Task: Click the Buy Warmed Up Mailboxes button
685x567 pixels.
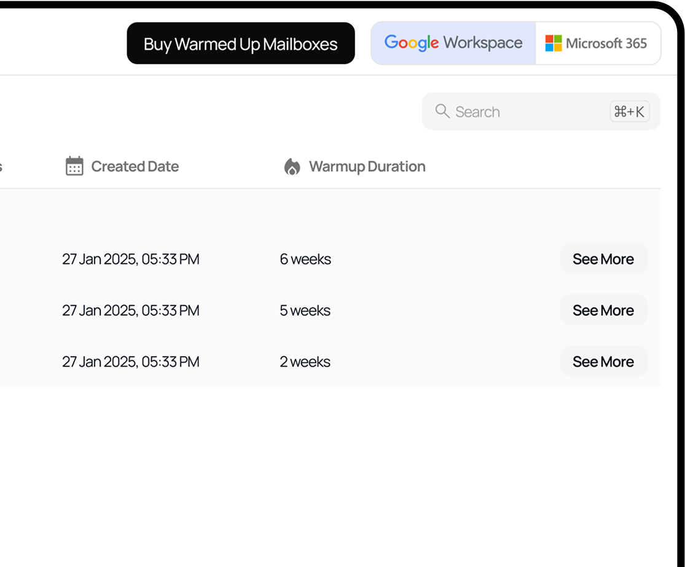Action: pos(241,43)
